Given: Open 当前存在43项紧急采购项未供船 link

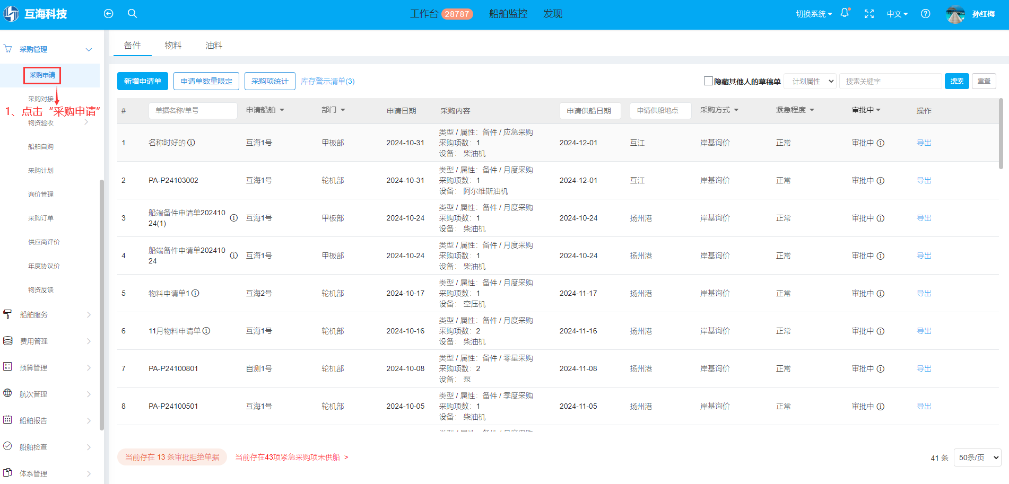Looking at the screenshot, I should (x=292, y=457).
